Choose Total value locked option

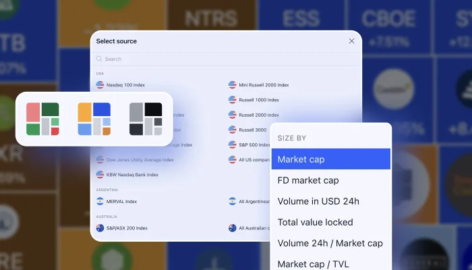[x=331, y=222]
